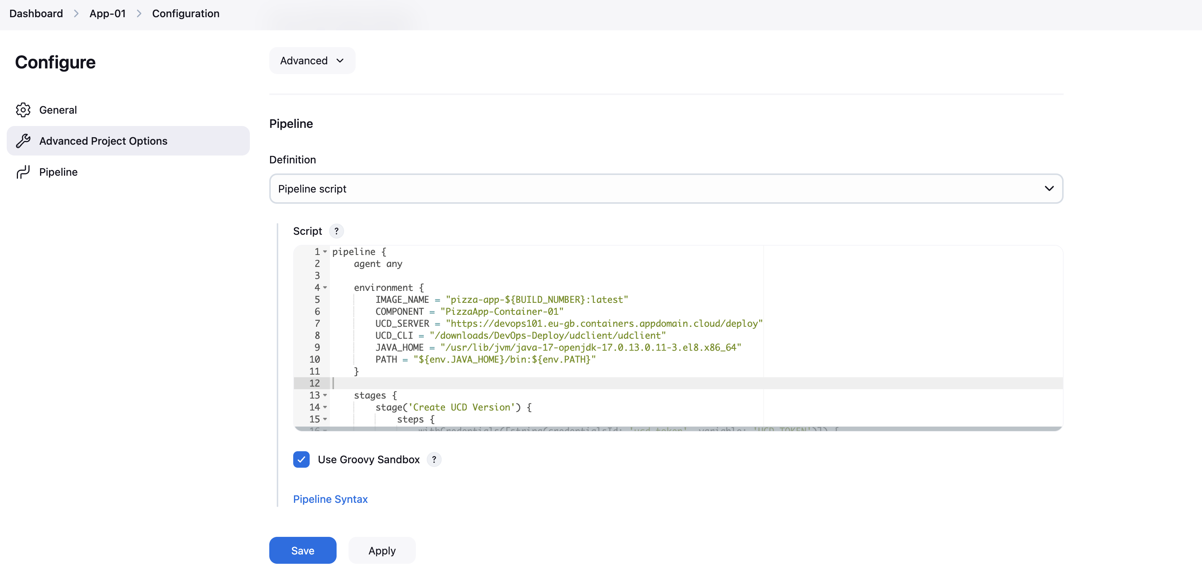Open the Pipeline Syntax link
The image size is (1202, 572).
tap(330, 499)
